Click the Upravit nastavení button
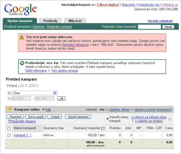181x154 pixels. pyautogui.click(x=78, y=117)
